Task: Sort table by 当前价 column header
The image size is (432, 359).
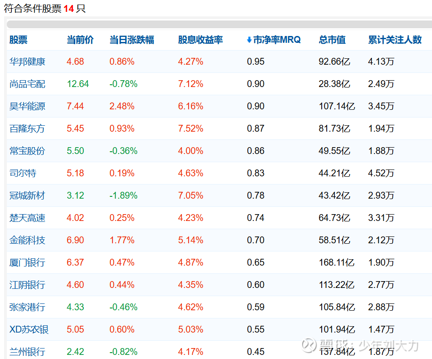Action: pyautogui.click(x=80, y=40)
